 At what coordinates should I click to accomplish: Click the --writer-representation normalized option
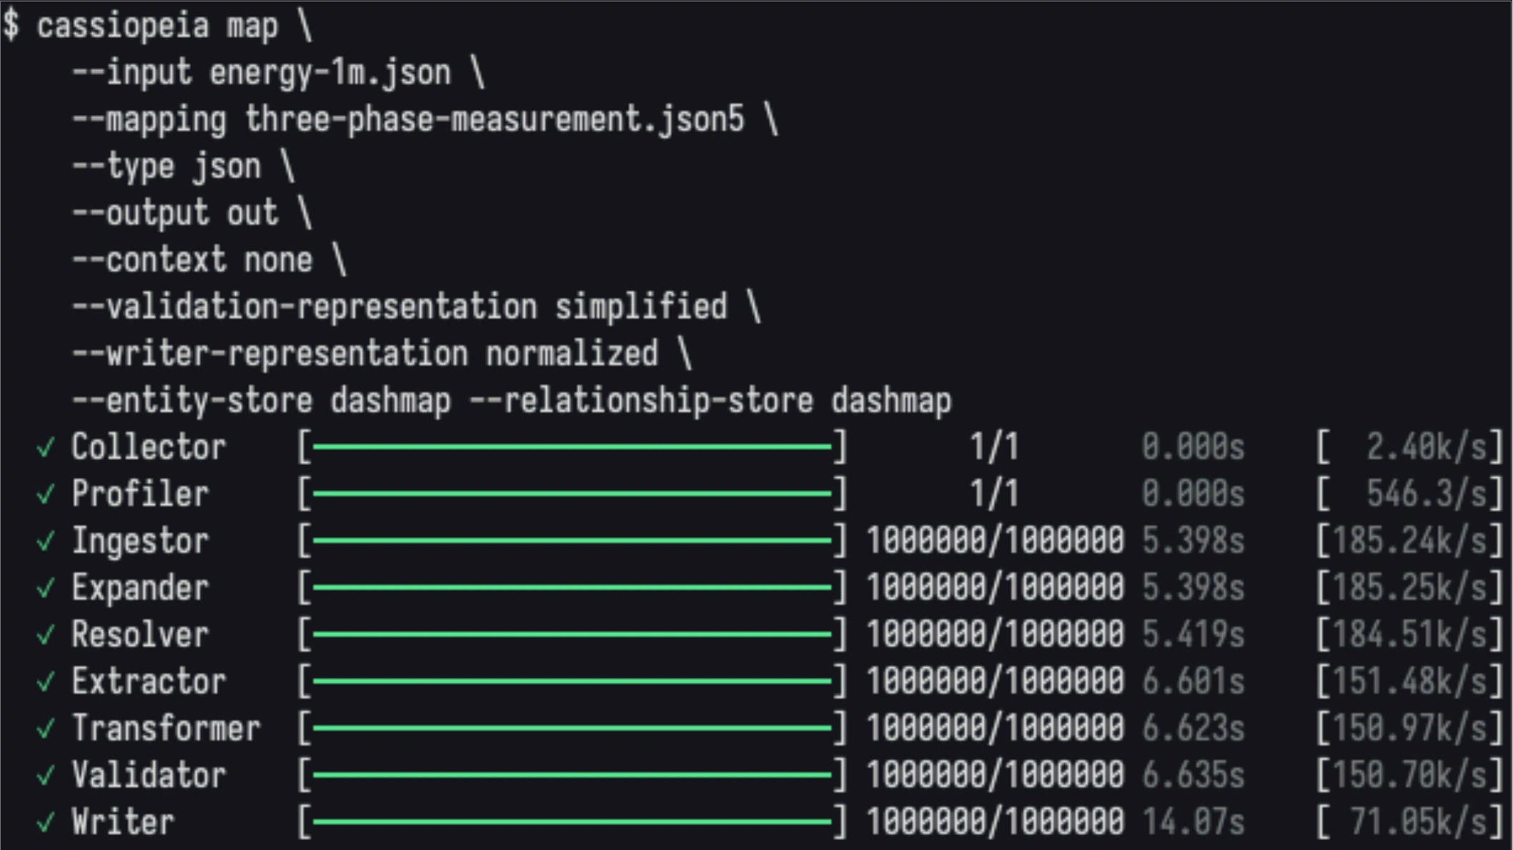pyautogui.click(x=365, y=354)
